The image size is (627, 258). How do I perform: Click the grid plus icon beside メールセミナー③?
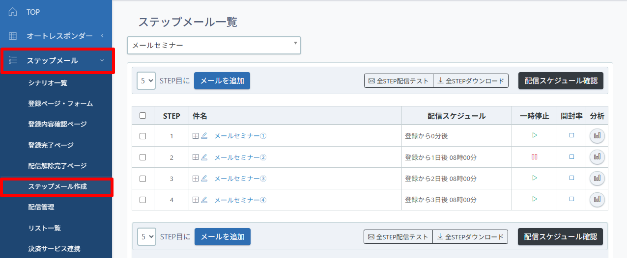pyautogui.click(x=195, y=179)
